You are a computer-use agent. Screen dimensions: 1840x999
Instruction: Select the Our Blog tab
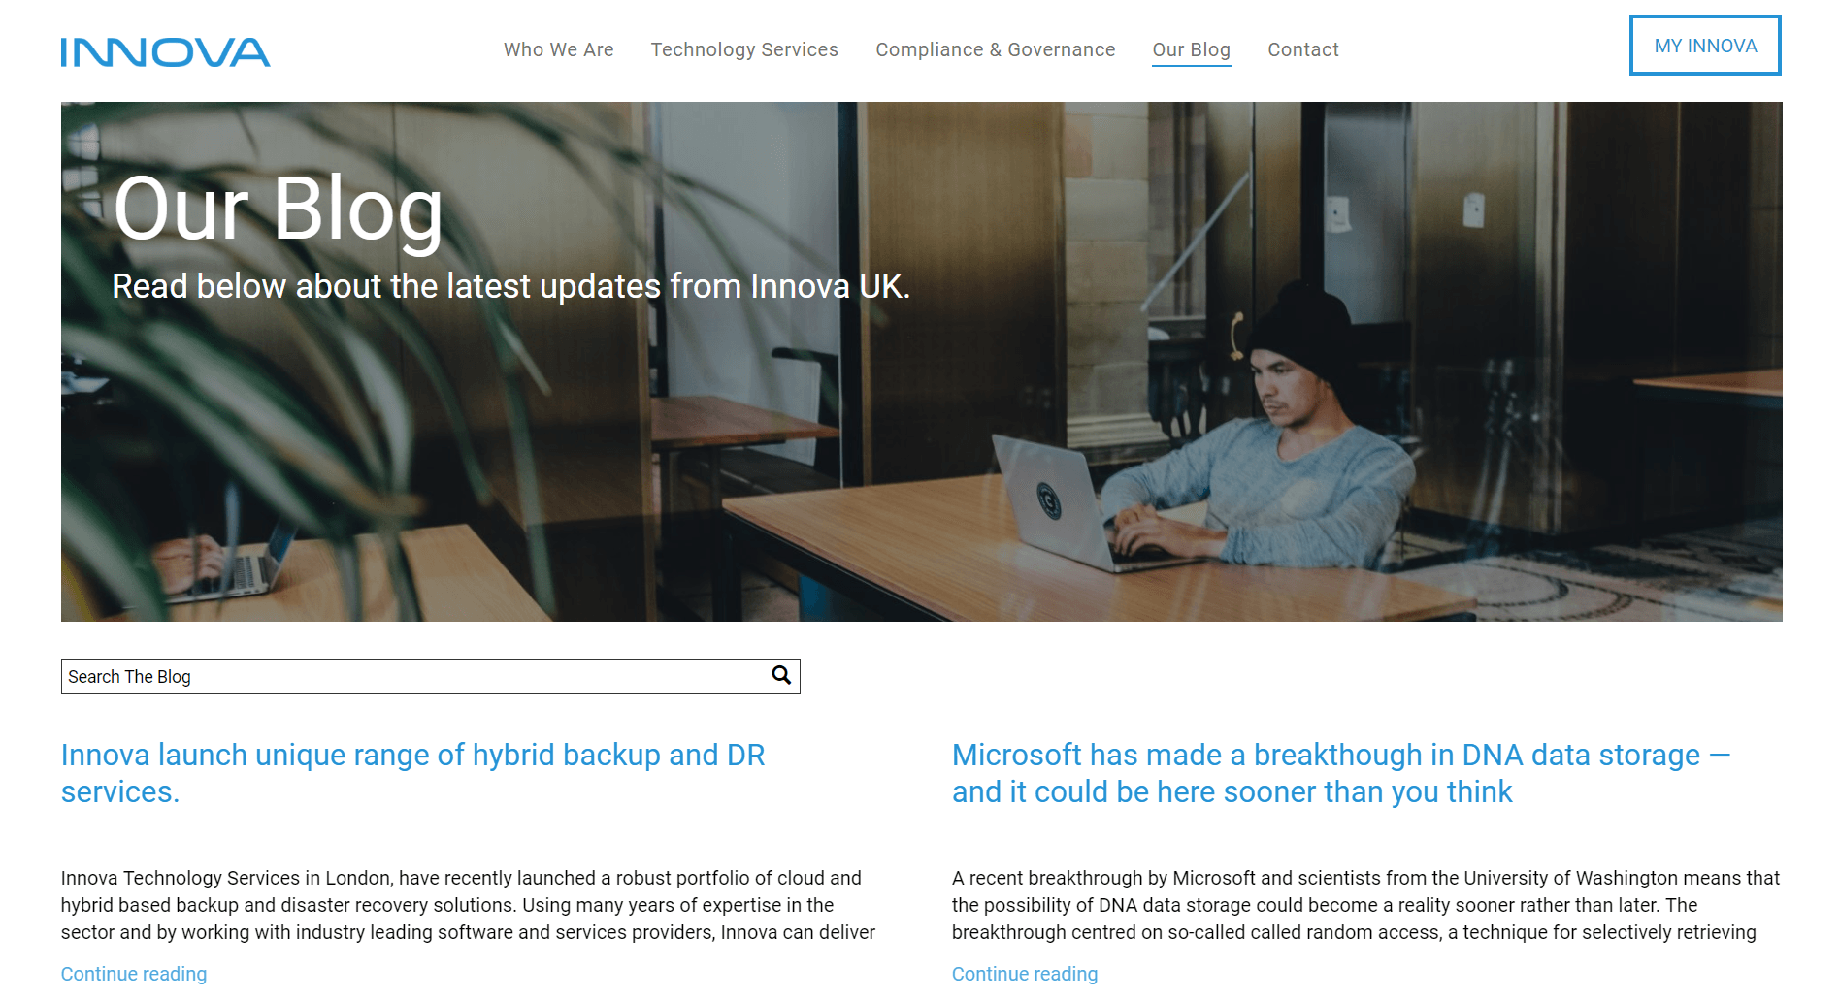click(1191, 49)
